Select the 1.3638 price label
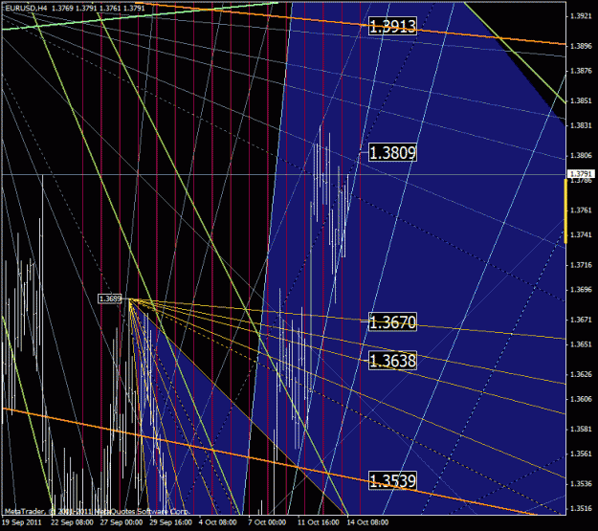This screenshot has height=531, width=598. (392, 361)
